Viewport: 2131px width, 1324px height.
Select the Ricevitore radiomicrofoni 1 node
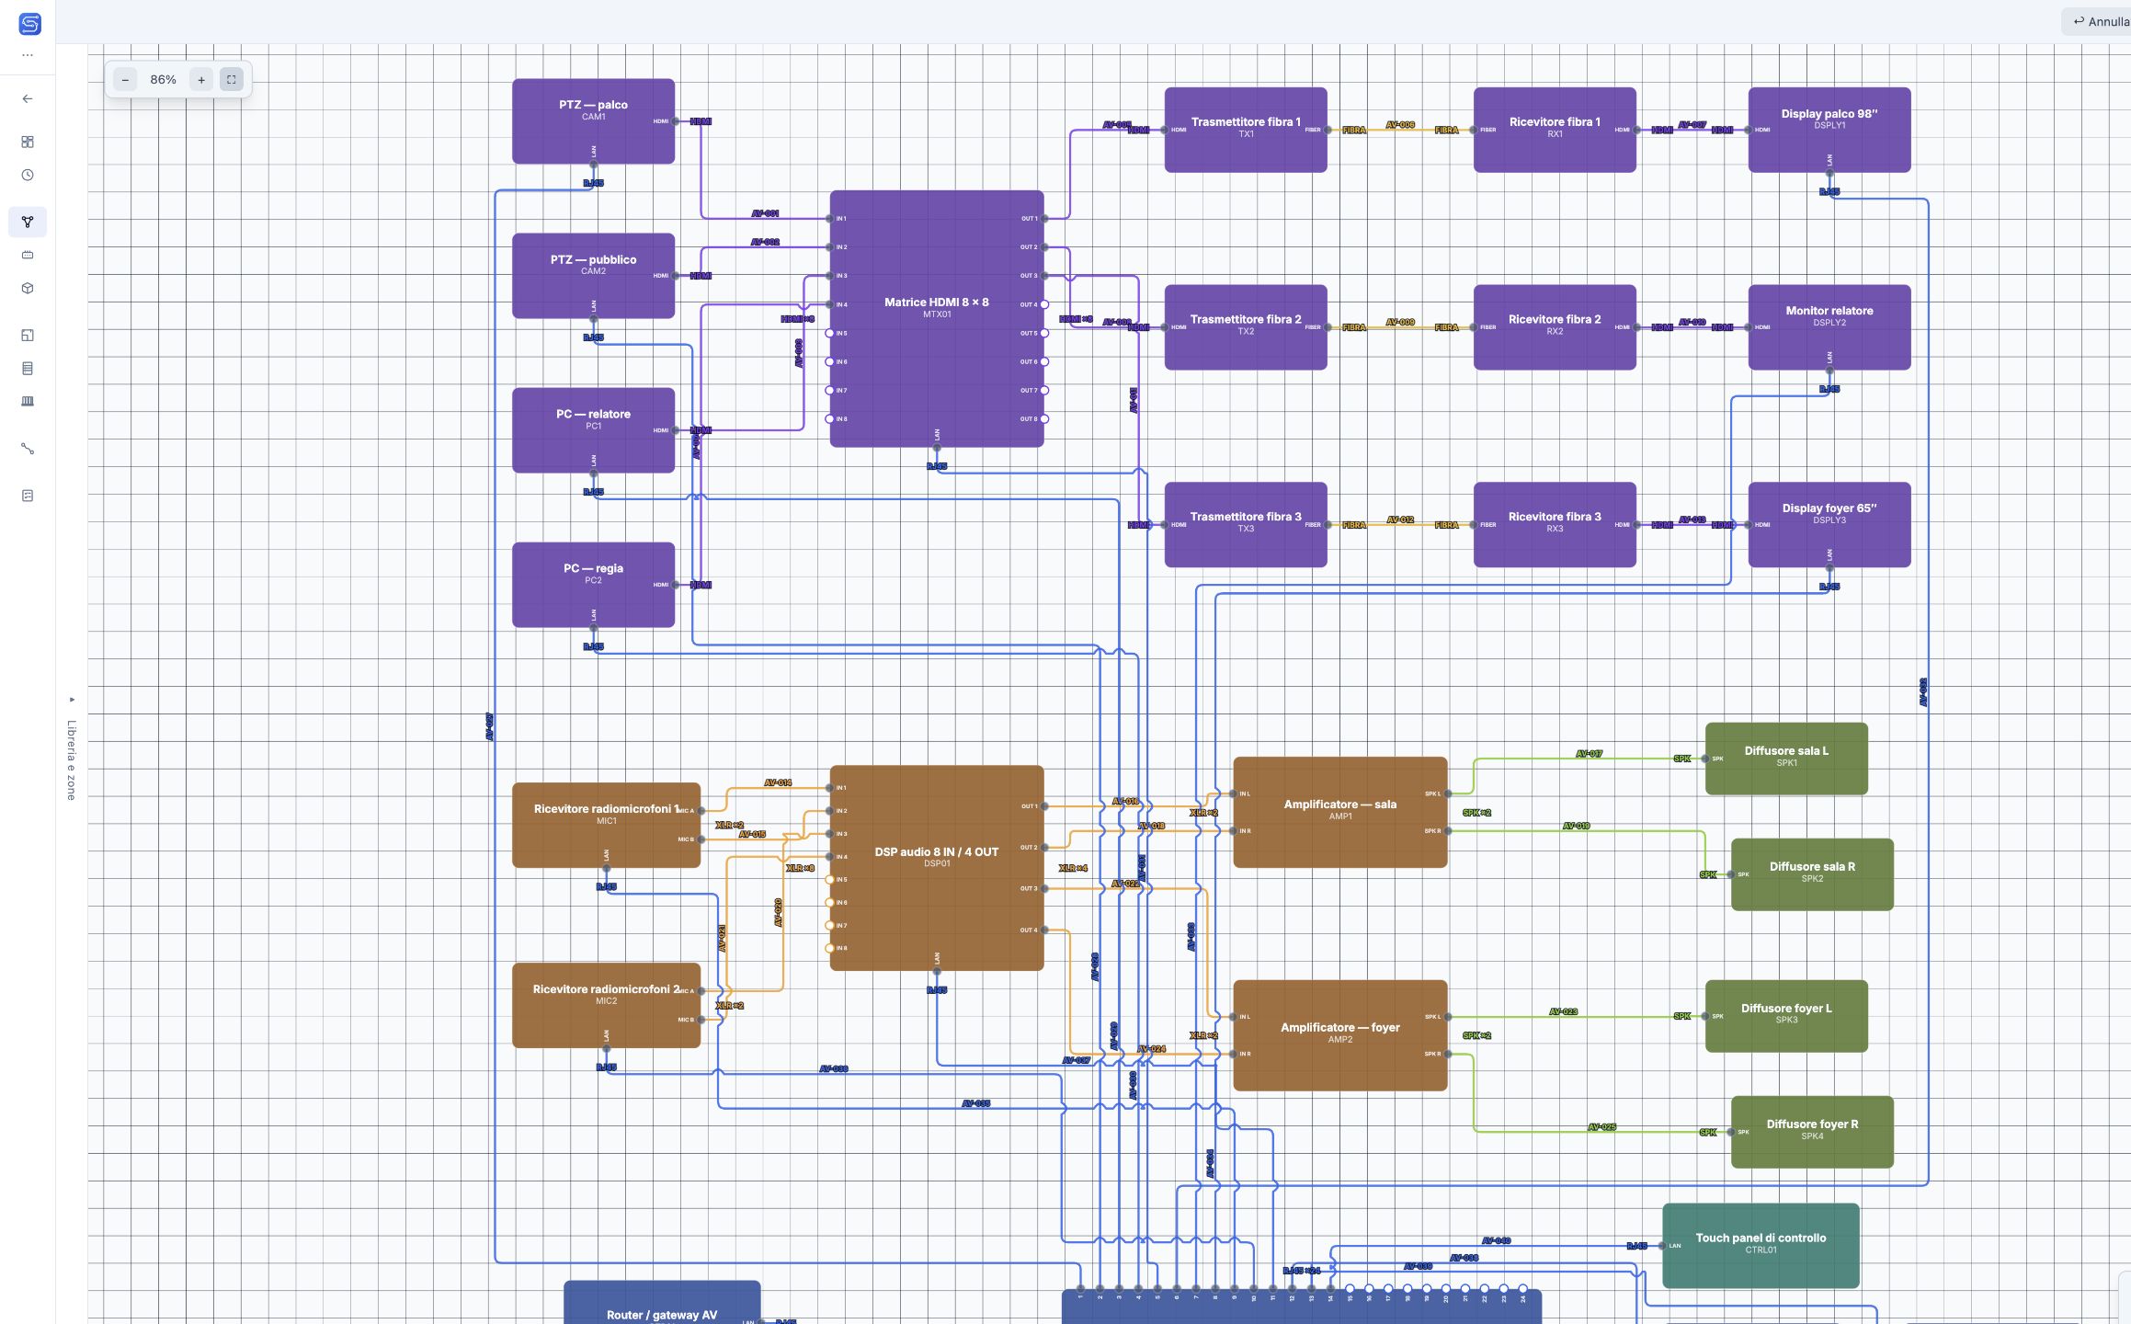[x=606, y=825]
